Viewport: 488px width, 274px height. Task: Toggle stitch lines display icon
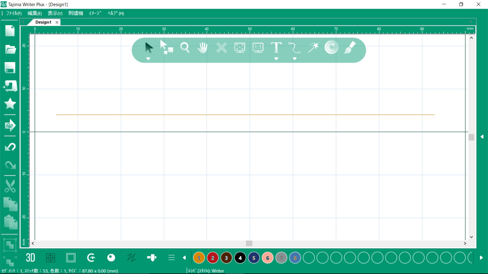pyautogui.click(x=131, y=258)
